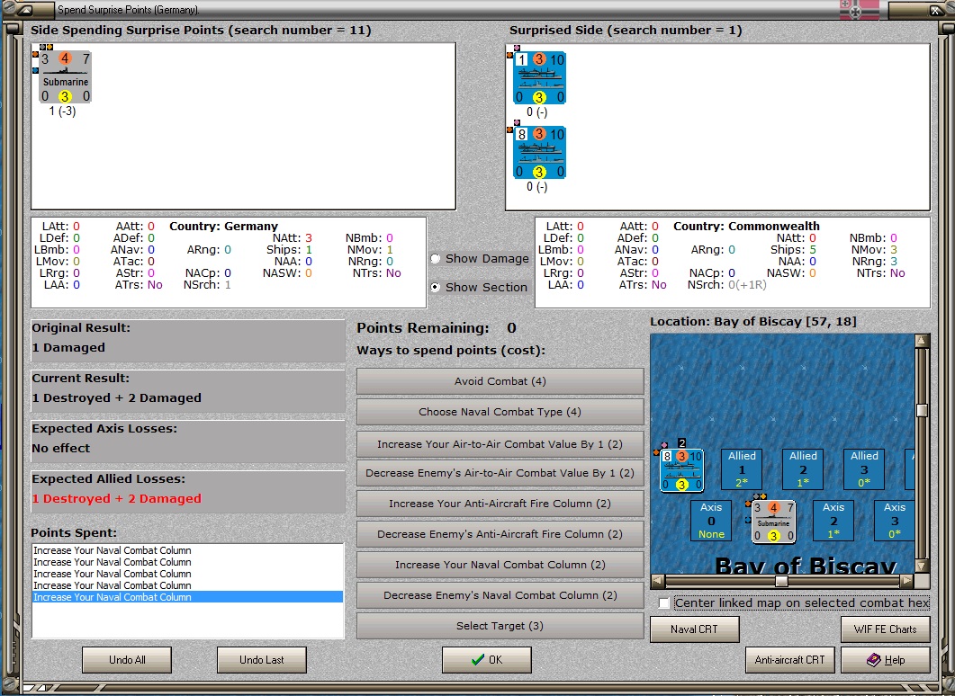This screenshot has width=955, height=696.
Task: Click the Axis 3 sea box on map
Action: pos(894,520)
